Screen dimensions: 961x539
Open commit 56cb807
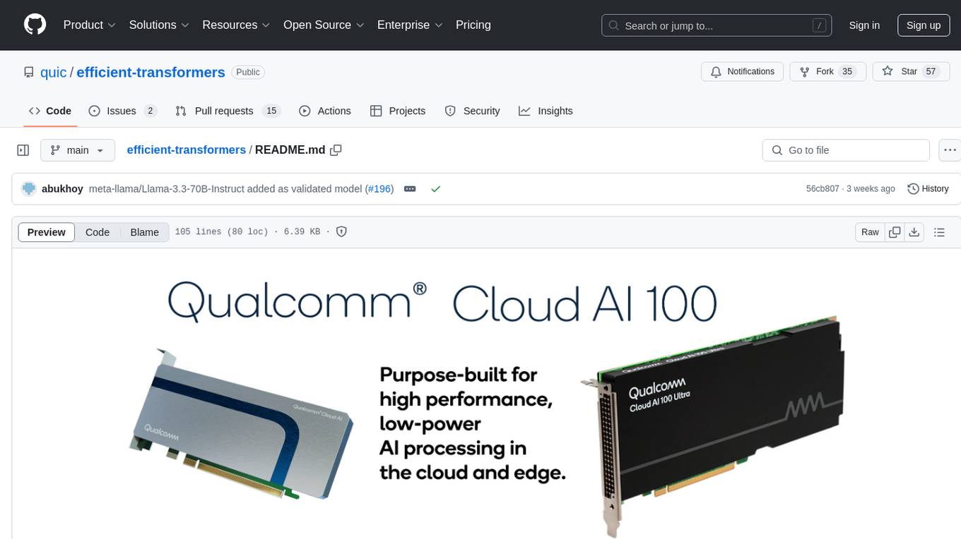(x=823, y=189)
